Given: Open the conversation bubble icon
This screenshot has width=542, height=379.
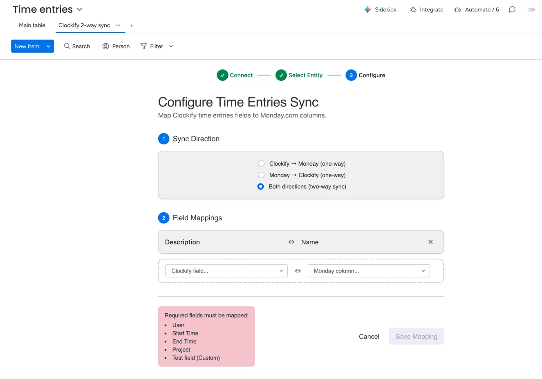Looking at the screenshot, I should tap(512, 10).
